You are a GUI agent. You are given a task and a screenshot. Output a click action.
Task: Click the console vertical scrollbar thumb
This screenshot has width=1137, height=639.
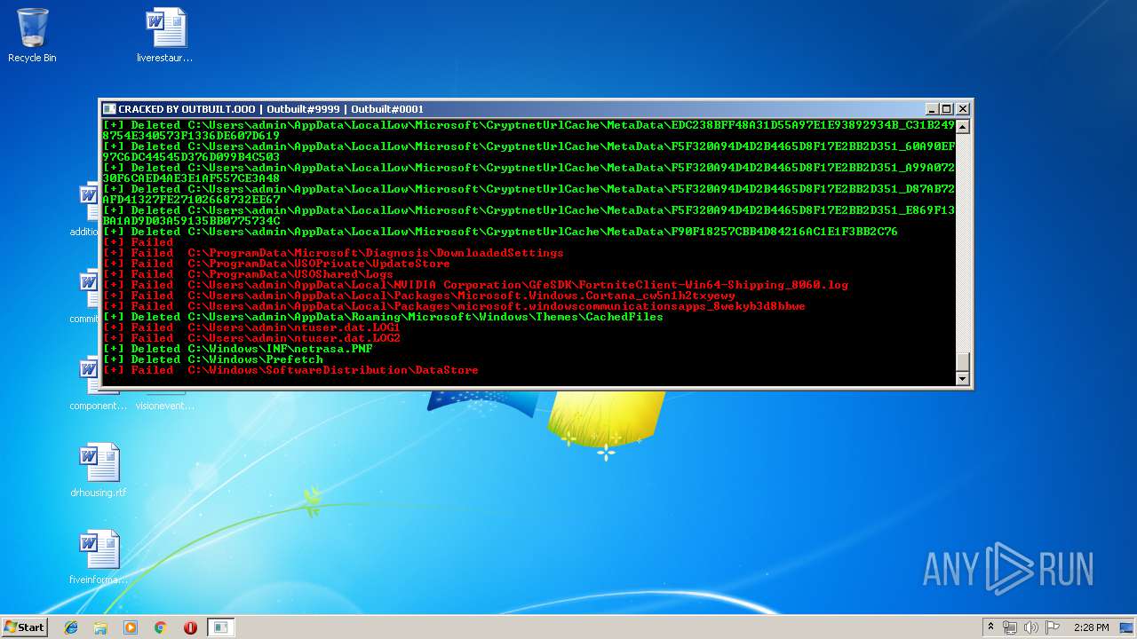[x=962, y=362]
